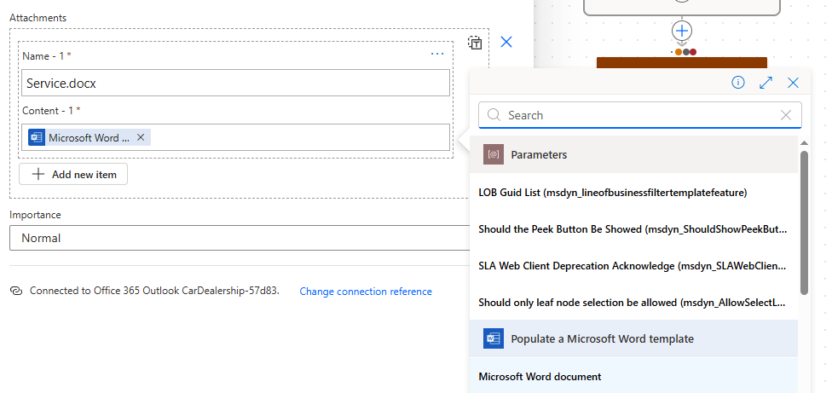Click the Service.docx name input field

click(235, 83)
